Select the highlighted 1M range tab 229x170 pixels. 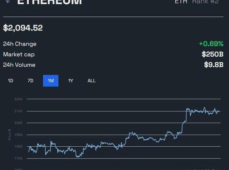click(50, 81)
